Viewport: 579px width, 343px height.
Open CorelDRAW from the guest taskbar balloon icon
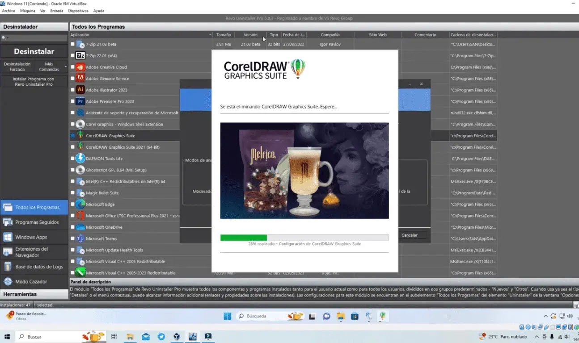[x=383, y=316]
